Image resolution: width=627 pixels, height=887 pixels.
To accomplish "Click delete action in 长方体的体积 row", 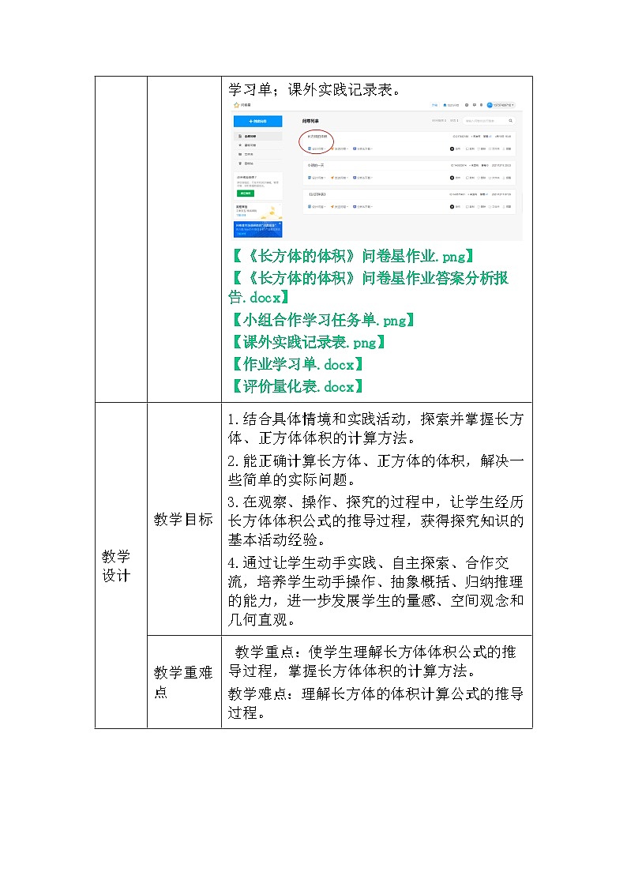I will point(482,148).
